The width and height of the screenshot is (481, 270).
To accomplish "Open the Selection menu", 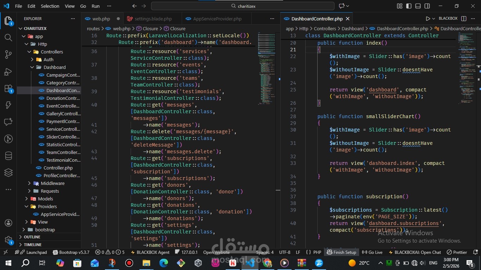I will (50, 6).
